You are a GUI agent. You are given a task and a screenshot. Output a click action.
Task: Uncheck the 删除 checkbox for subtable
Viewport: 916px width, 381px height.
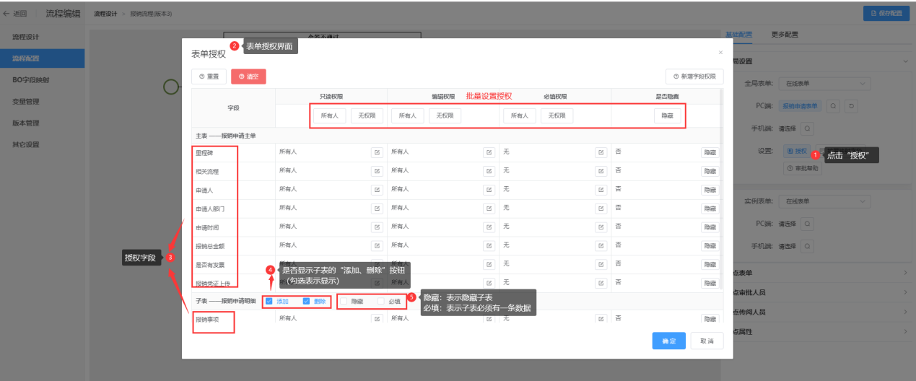coord(307,302)
